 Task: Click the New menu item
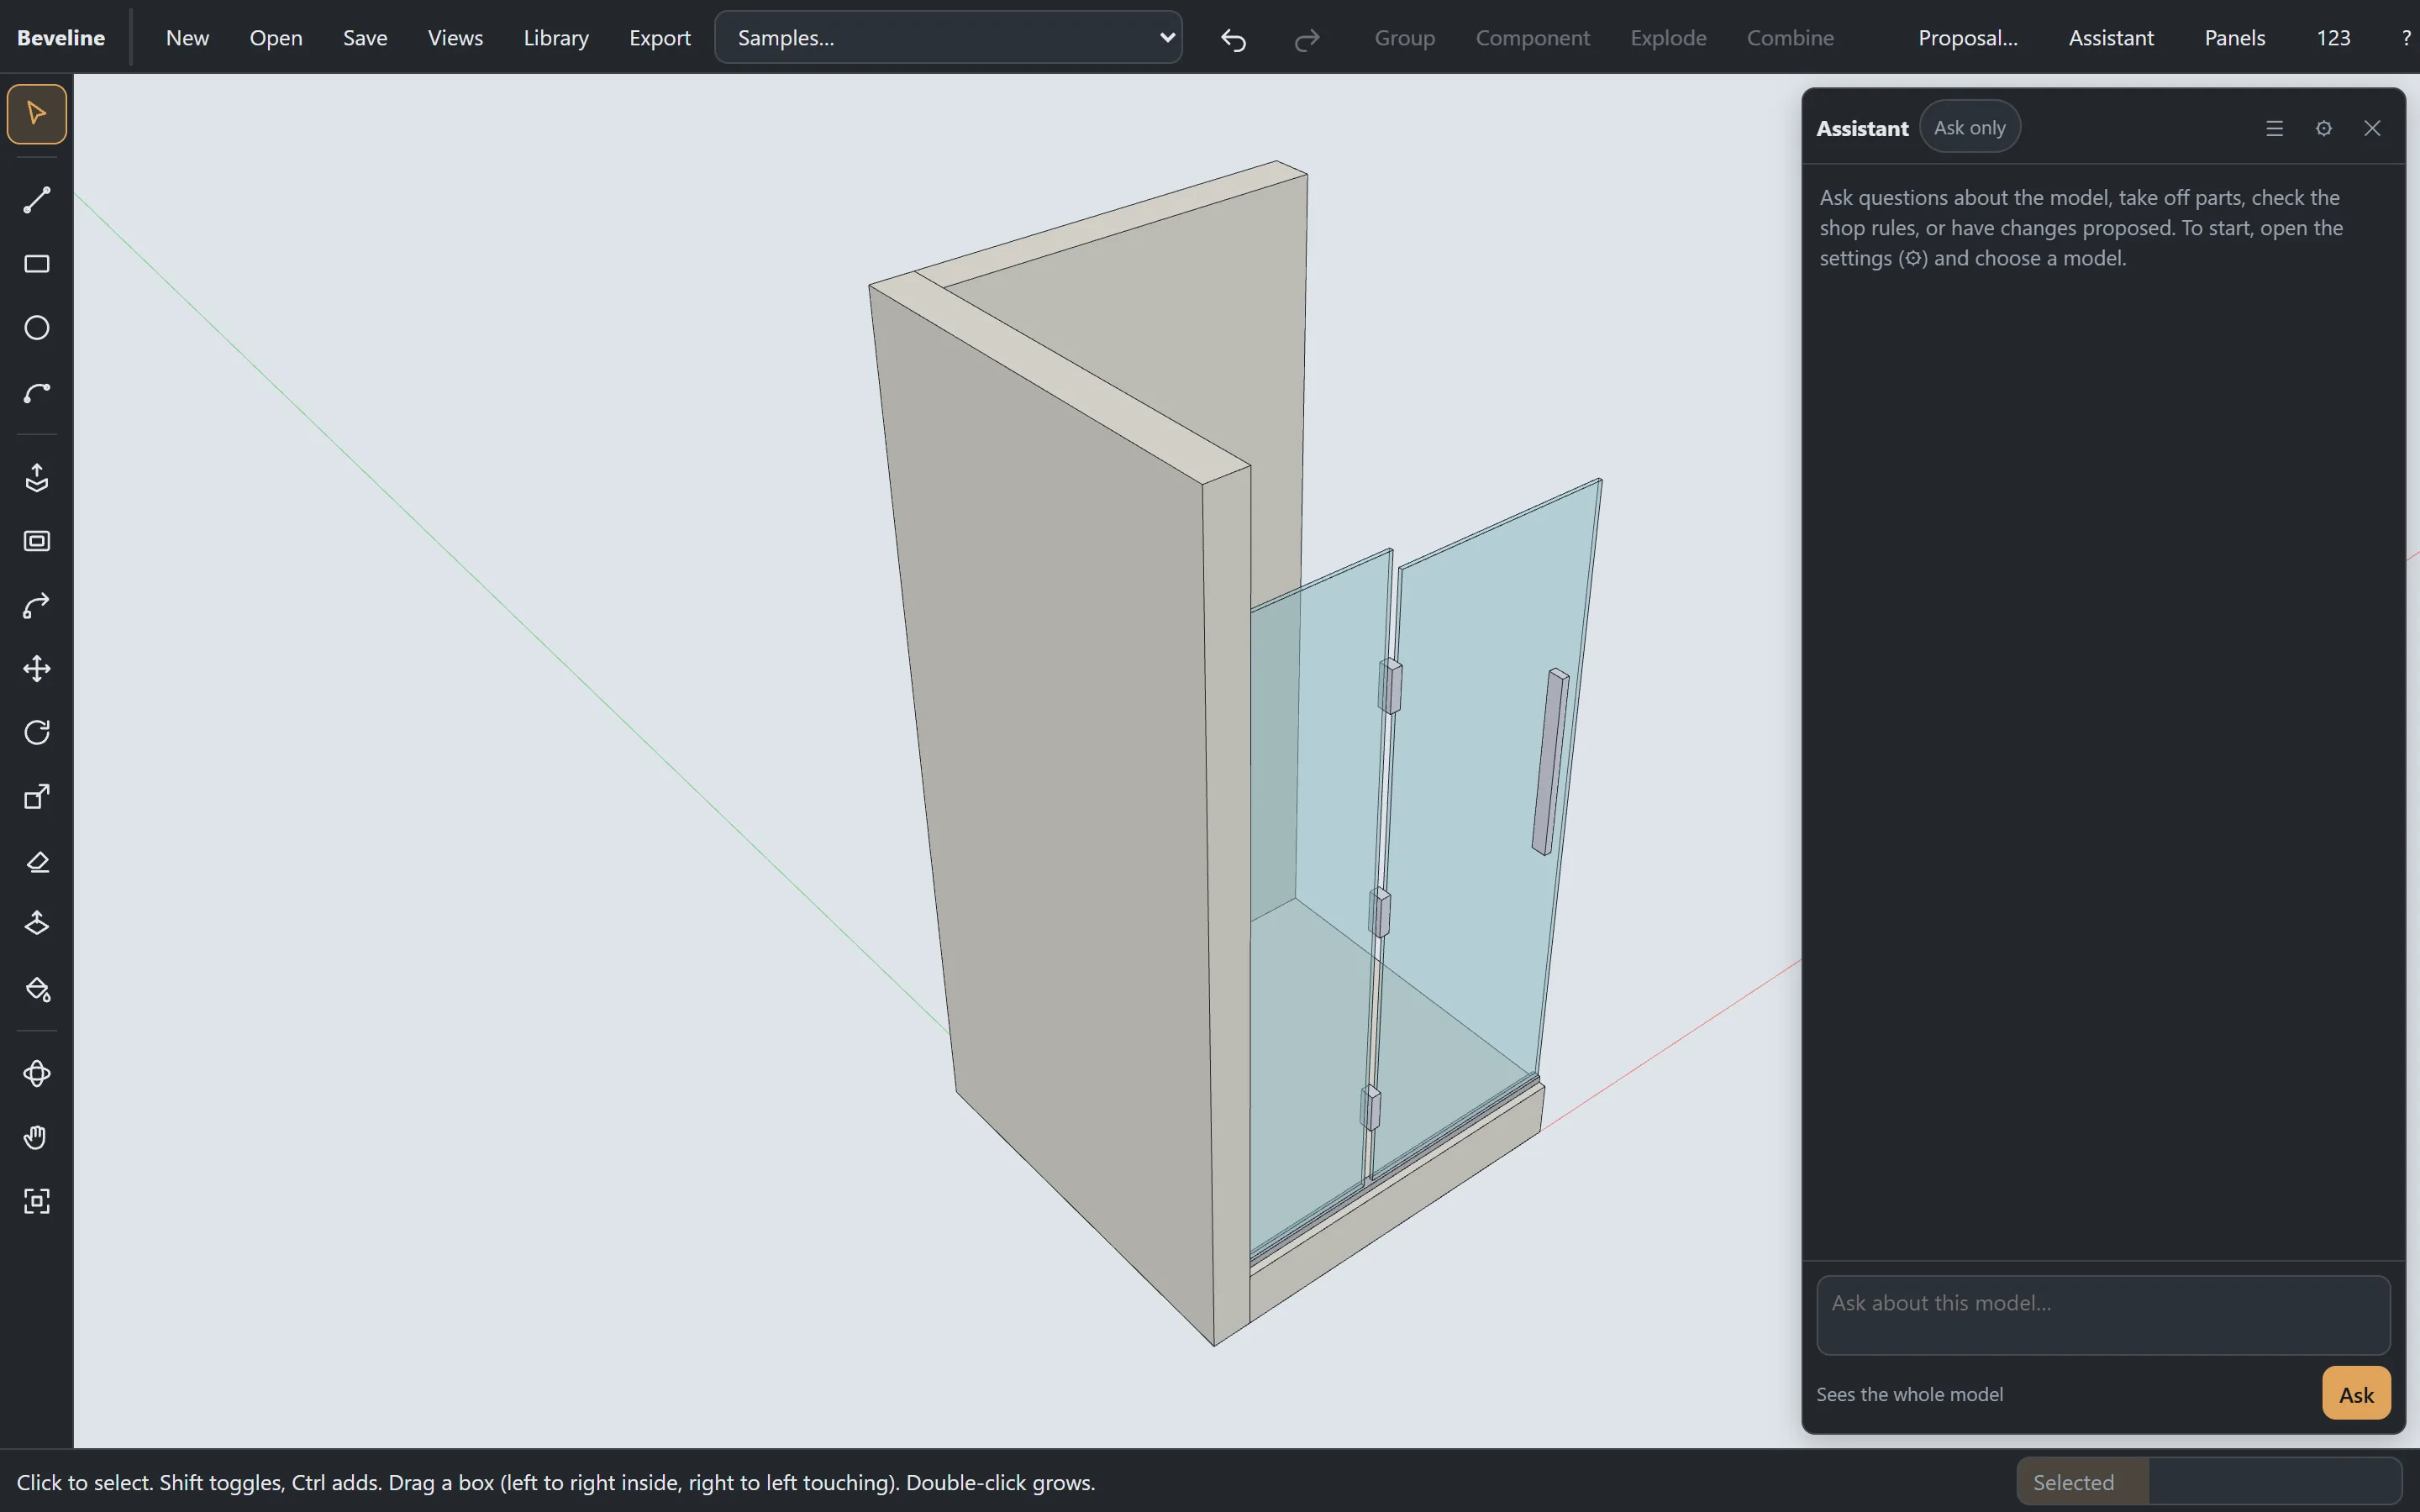pyautogui.click(x=187, y=38)
